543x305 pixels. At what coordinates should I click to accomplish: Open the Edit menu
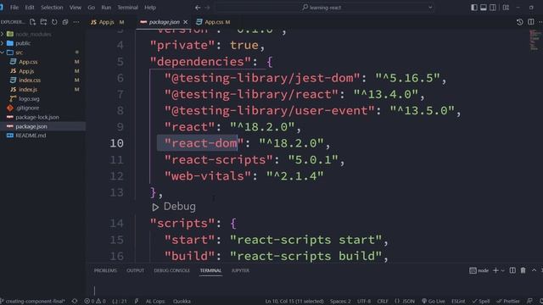[30, 8]
